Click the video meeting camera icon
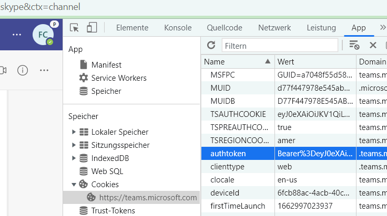Image resolution: width=387 pixels, height=216 pixels. [x=3, y=70]
